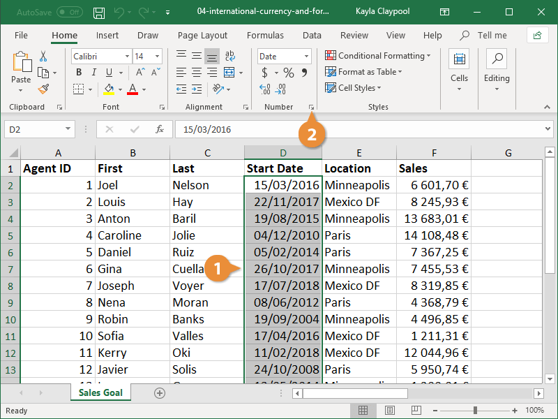Click the horizontal scrollbar thumb
The width and height of the screenshot is (558, 419).
click(355, 393)
